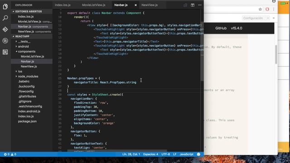Open NewView.js under components folder

(29, 67)
